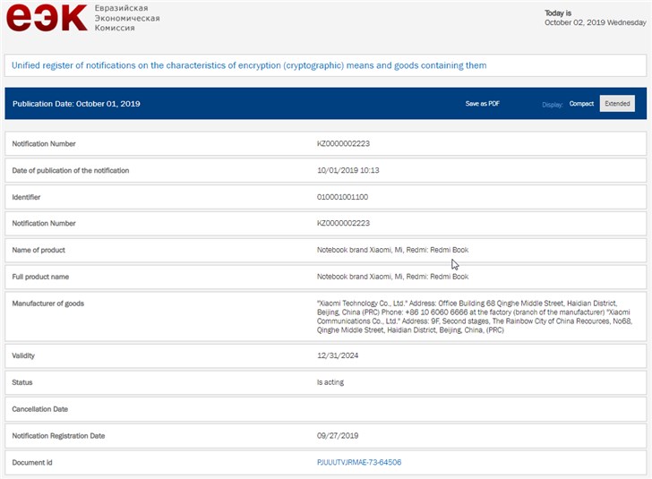Click the Full product name label

point(40,277)
